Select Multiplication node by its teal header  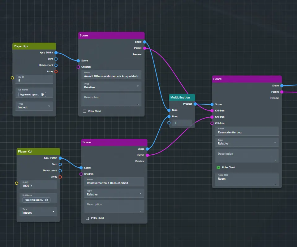point(182,98)
